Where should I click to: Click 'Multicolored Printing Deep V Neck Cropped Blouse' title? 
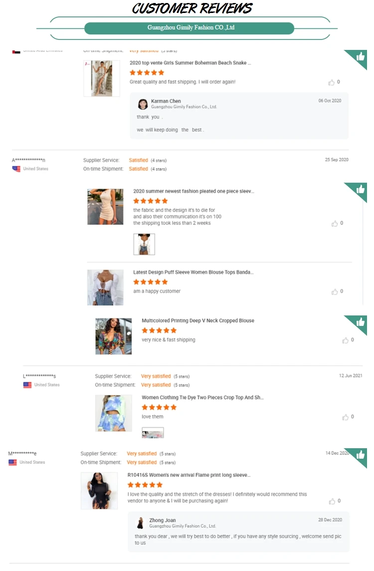198,321
